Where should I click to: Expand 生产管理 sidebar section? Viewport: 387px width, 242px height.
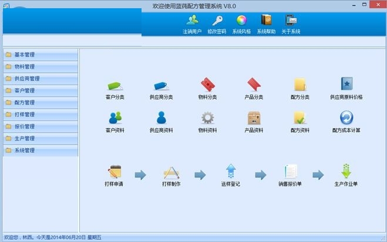coord(41,139)
